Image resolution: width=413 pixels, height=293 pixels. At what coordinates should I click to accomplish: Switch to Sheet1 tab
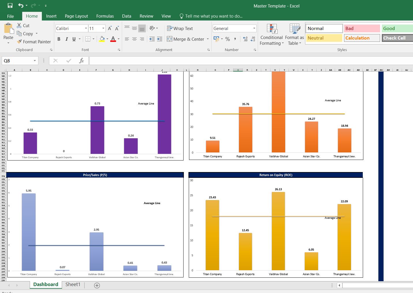[73, 285]
